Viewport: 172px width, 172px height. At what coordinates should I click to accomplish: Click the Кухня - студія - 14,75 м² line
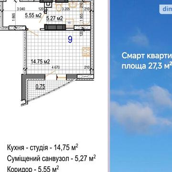43,148
